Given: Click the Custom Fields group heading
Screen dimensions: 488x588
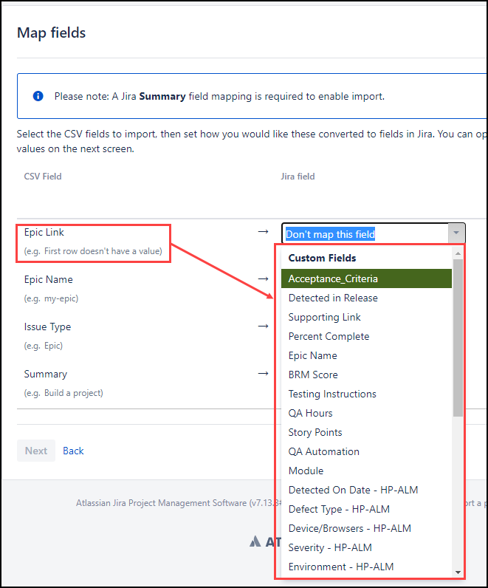Looking at the screenshot, I should click(x=322, y=258).
